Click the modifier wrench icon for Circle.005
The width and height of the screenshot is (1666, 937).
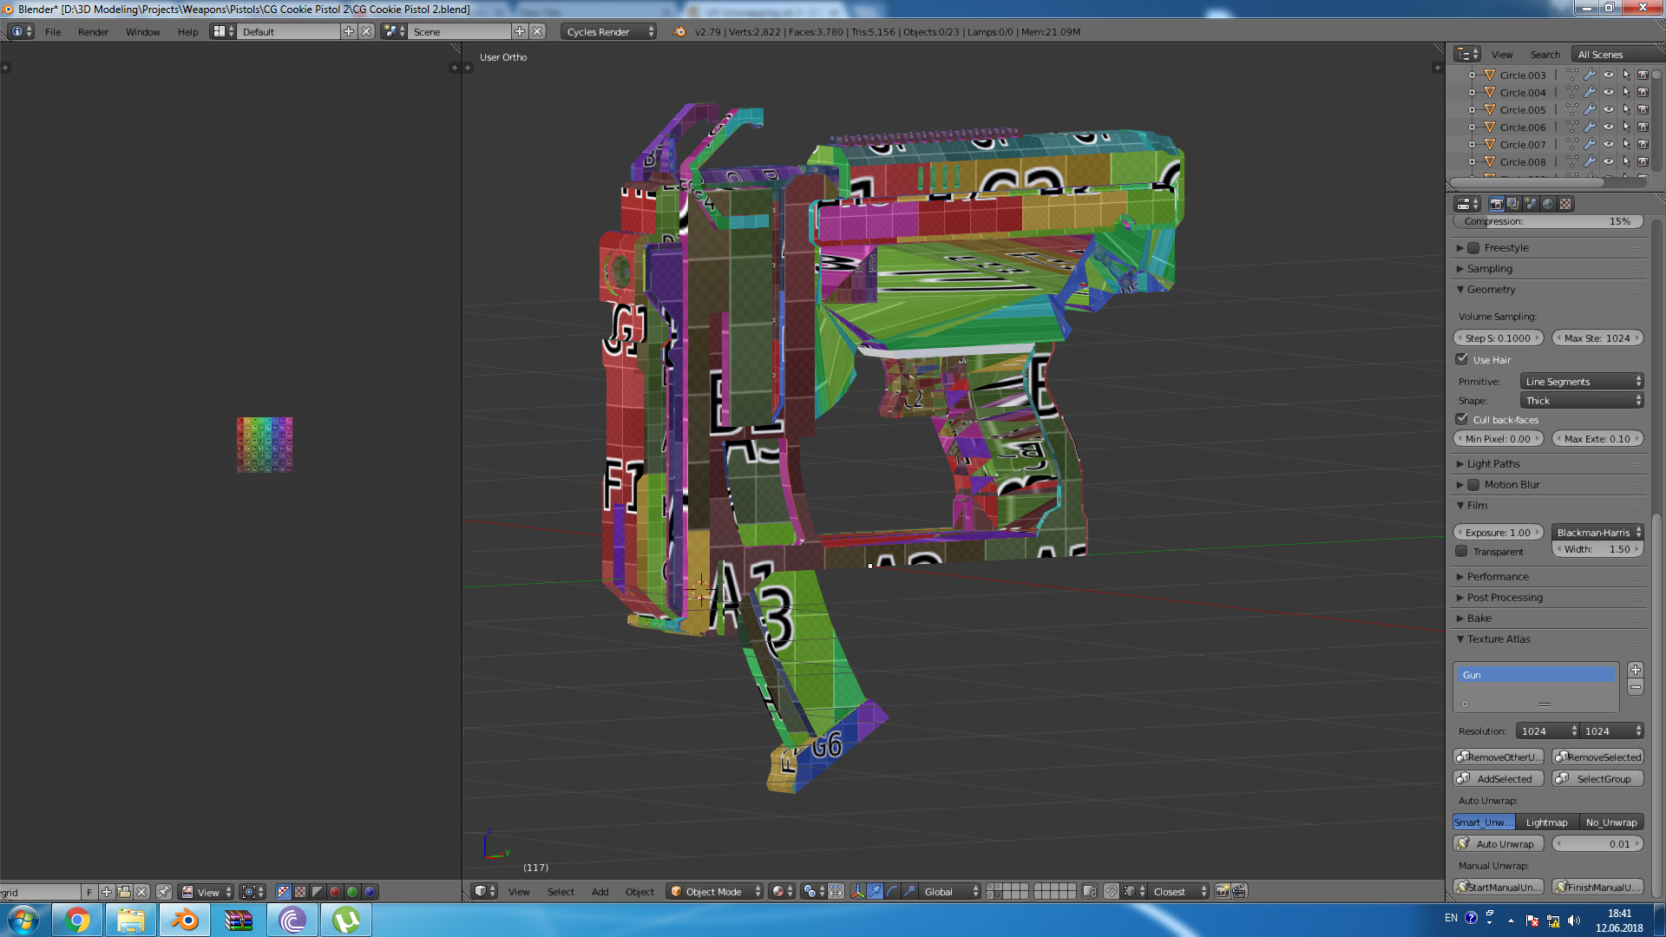click(1590, 110)
